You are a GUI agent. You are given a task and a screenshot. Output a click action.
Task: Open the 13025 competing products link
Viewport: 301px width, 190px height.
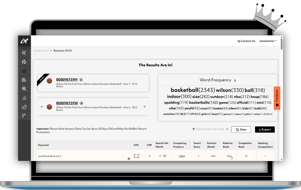(x=181, y=156)
